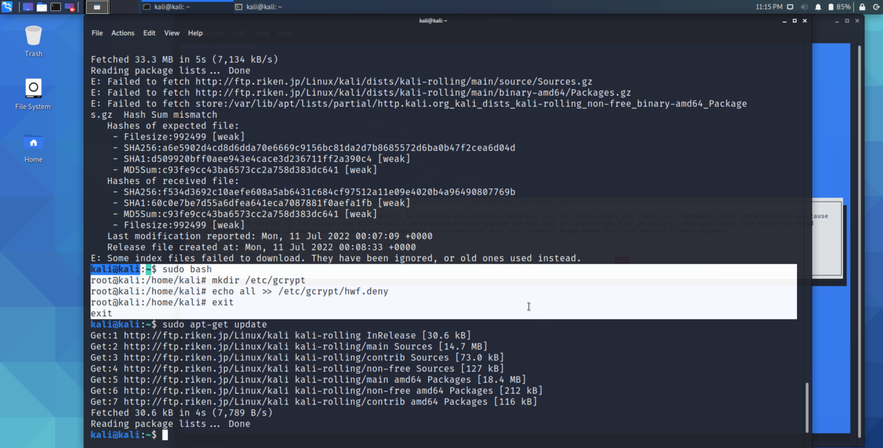
Task: Open the terminal Help menu
Action: click(x=195, y=33)
